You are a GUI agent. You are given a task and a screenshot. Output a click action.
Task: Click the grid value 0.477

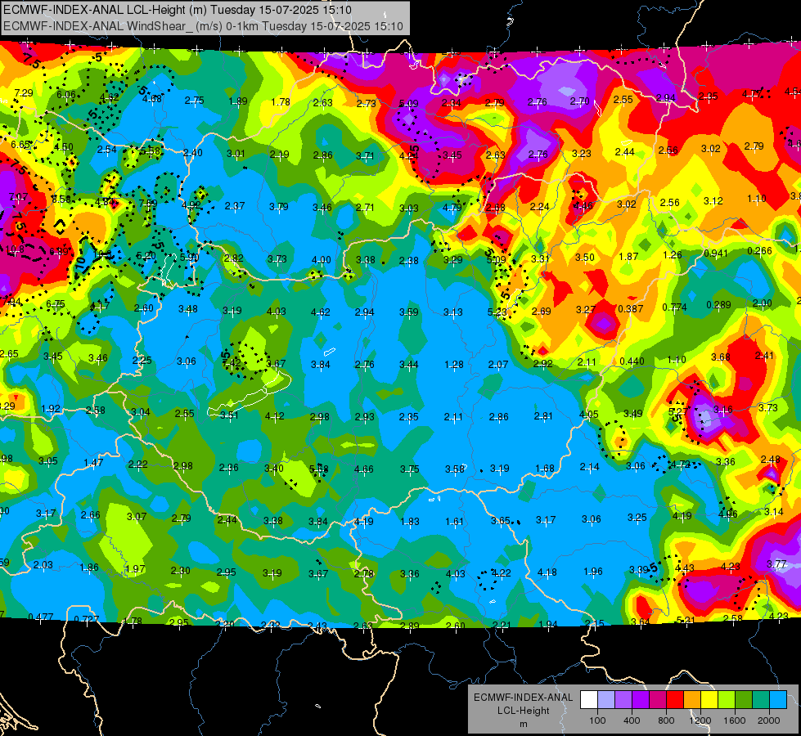coord(41,617)
